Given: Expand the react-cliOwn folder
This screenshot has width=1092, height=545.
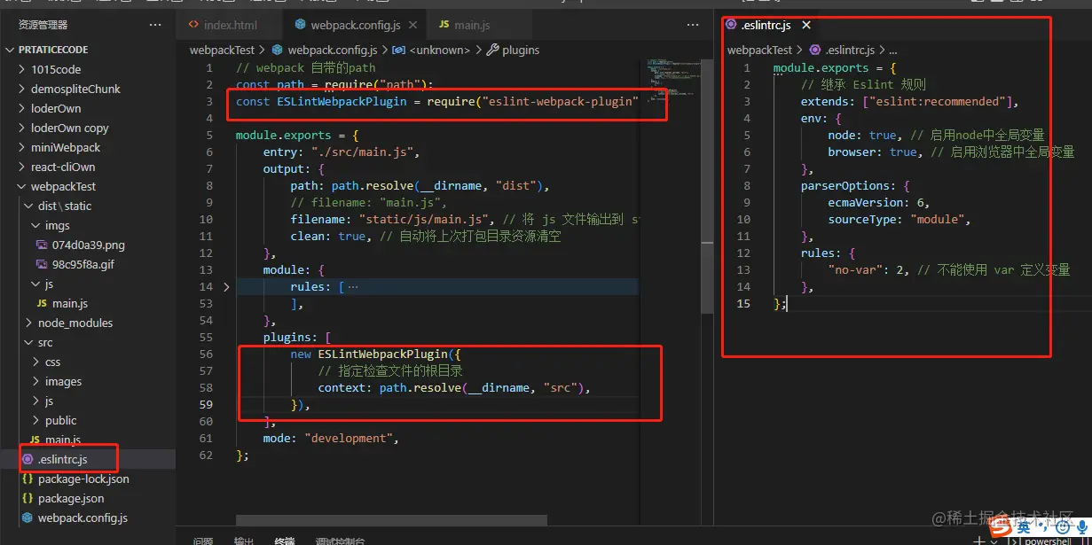Looking at the screenshot, I should tap(88, 167).
